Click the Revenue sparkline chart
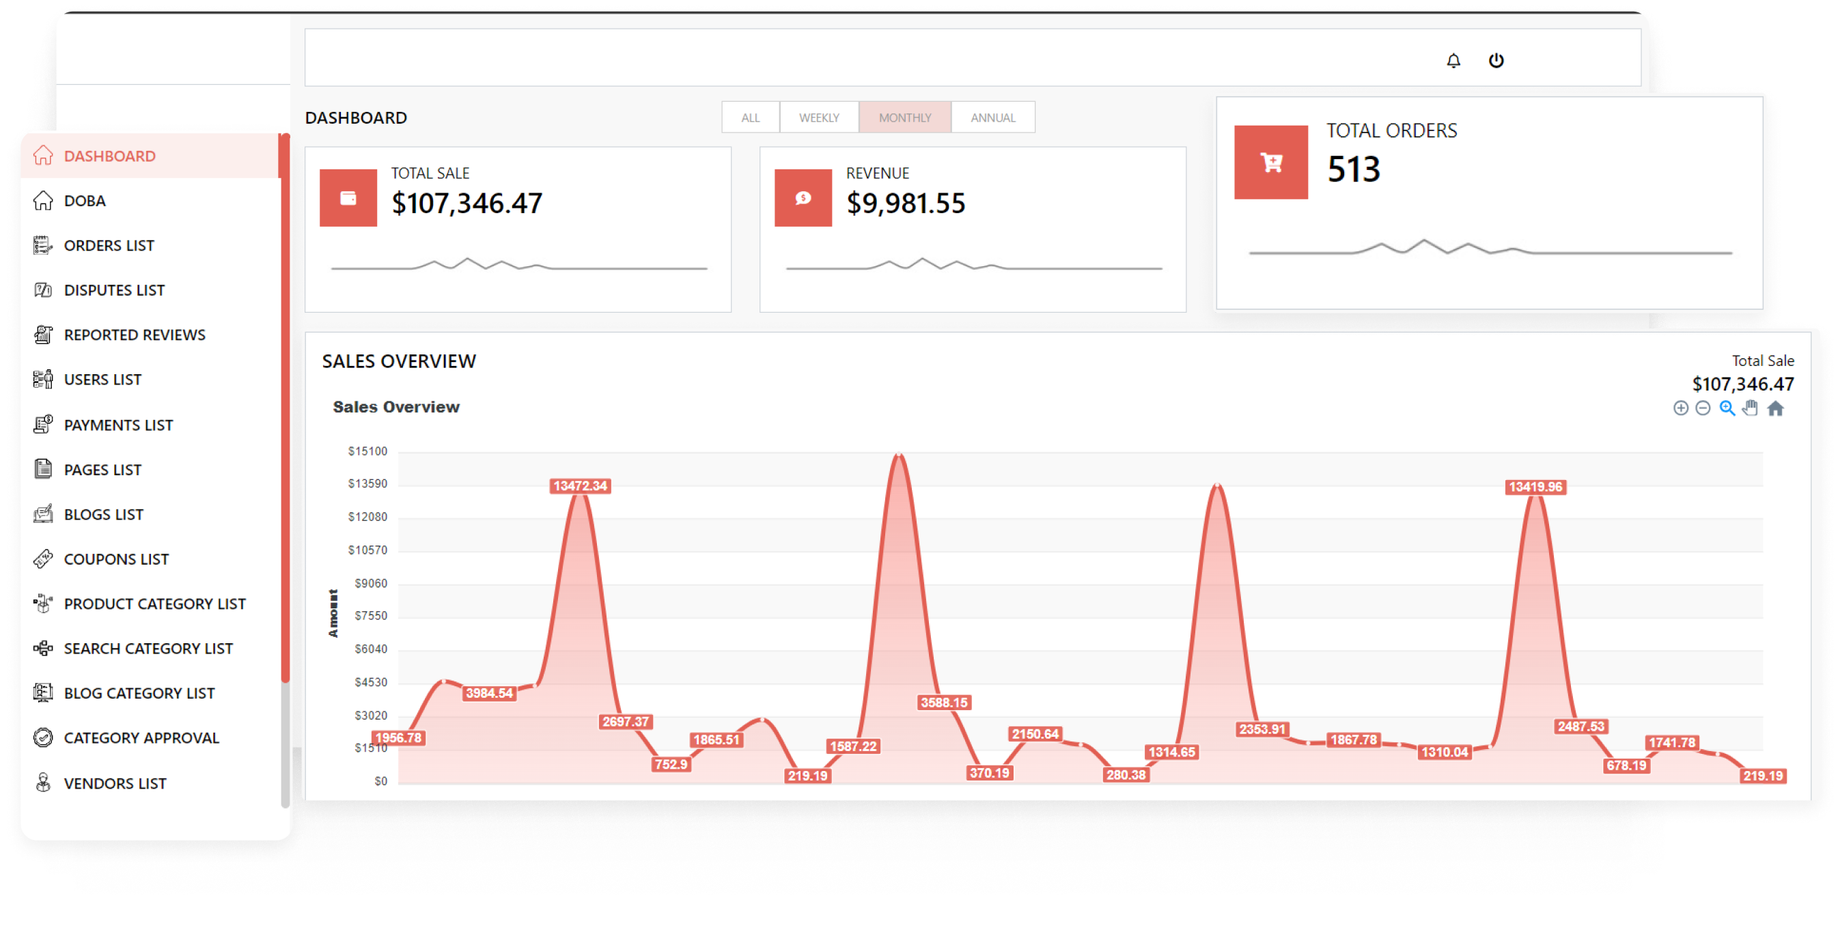 tap(973, 264)
